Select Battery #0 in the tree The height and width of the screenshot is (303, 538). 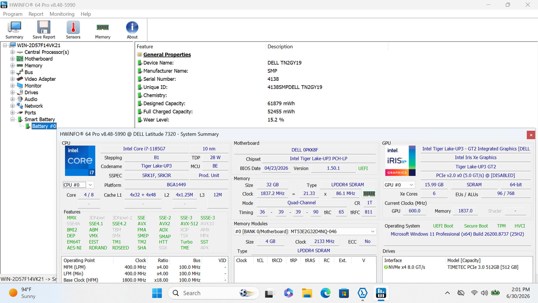click(x=44, y=126)
